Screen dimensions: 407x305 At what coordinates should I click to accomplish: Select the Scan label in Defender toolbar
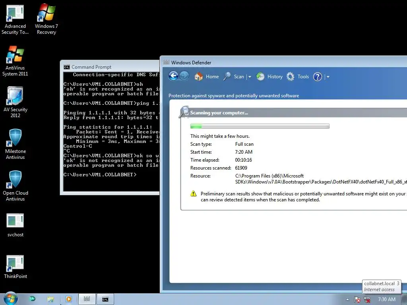click(x=239, y=77)
